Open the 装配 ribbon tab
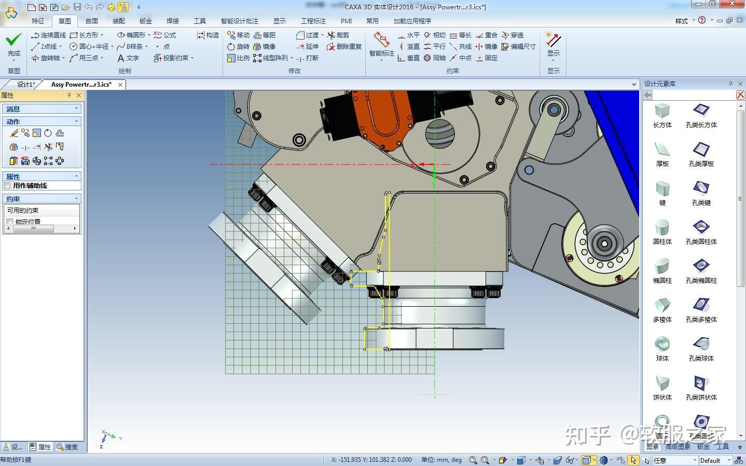746x466 pixels. tap(119, 21)
